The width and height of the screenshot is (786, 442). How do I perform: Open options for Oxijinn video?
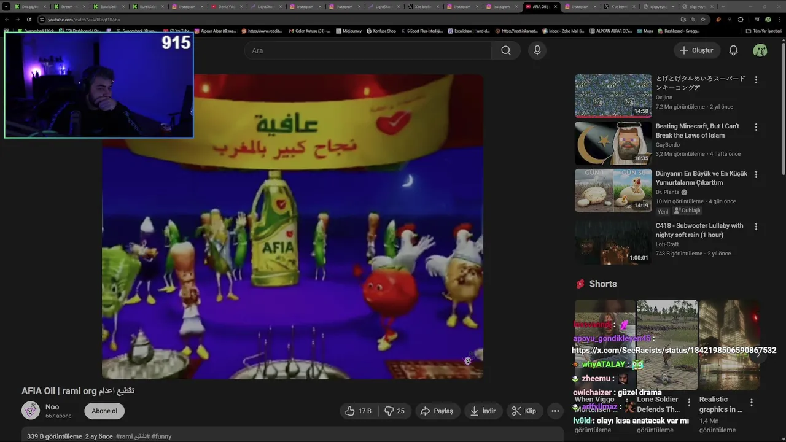click(x=756, y=80)
